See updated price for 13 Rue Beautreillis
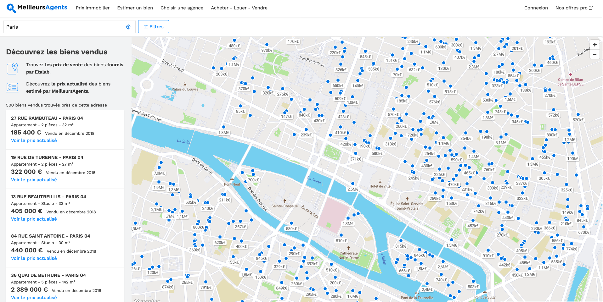 [x=34, y=219]
